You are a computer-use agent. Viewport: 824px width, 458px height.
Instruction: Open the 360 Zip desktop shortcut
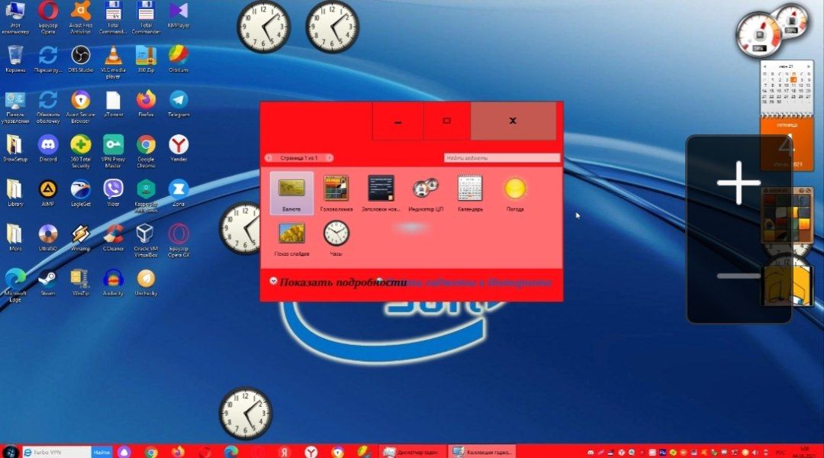click(x=146, y=59)
